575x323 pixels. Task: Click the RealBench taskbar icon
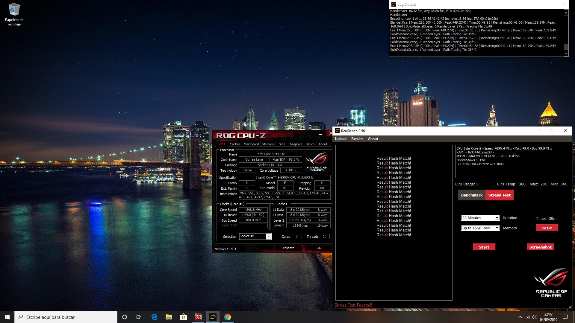coord(213,317)
